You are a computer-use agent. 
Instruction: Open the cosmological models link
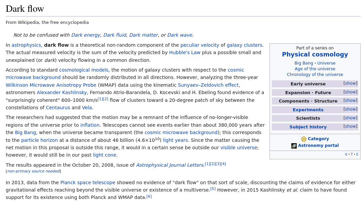click(x=83, y=70)
